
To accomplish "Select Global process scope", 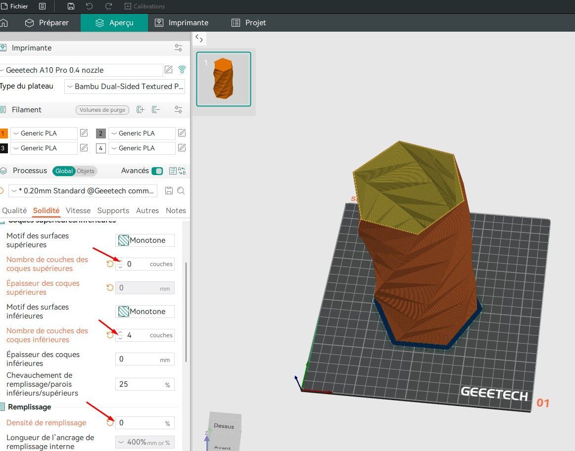I will pyautogui.click(x=64, y=171).
